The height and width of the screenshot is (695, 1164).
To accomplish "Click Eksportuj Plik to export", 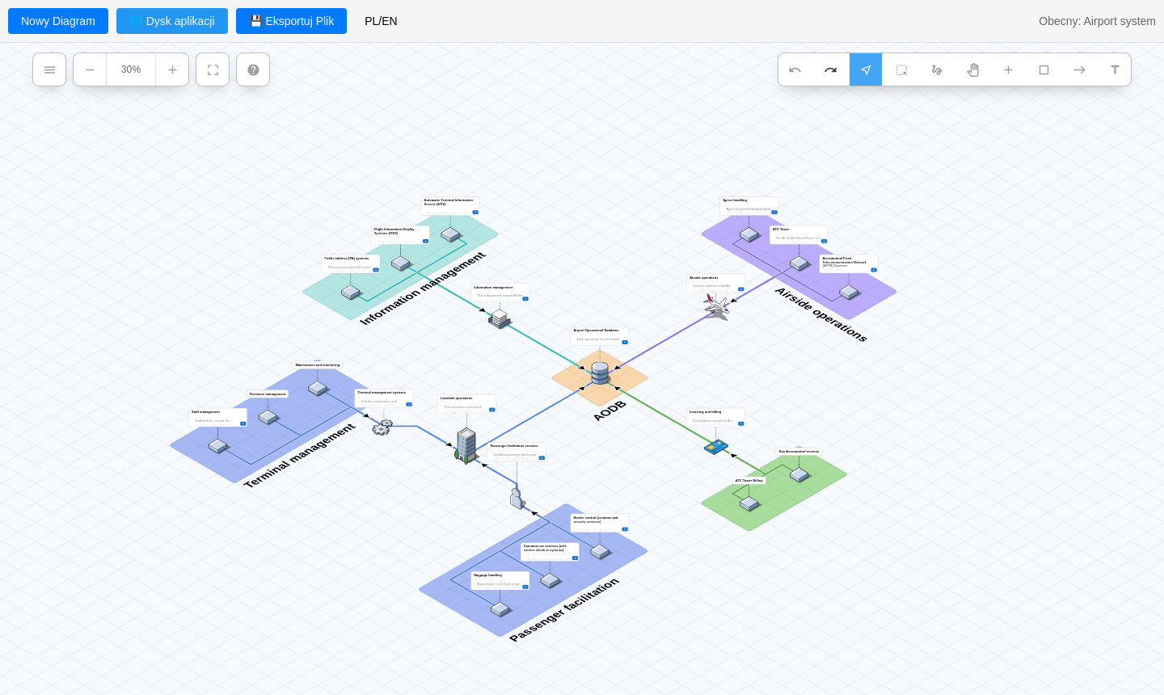I will [291, 21].
